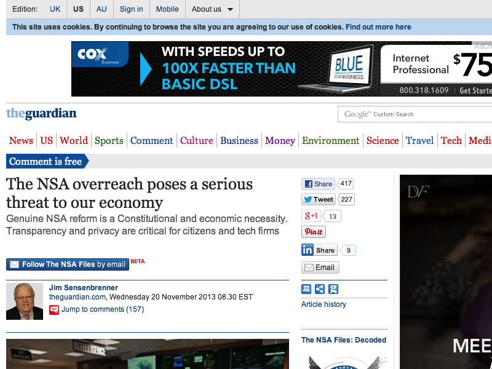Pin article with Pin it button
Viewport: 492px width, 369px height.
pos(313,232)
